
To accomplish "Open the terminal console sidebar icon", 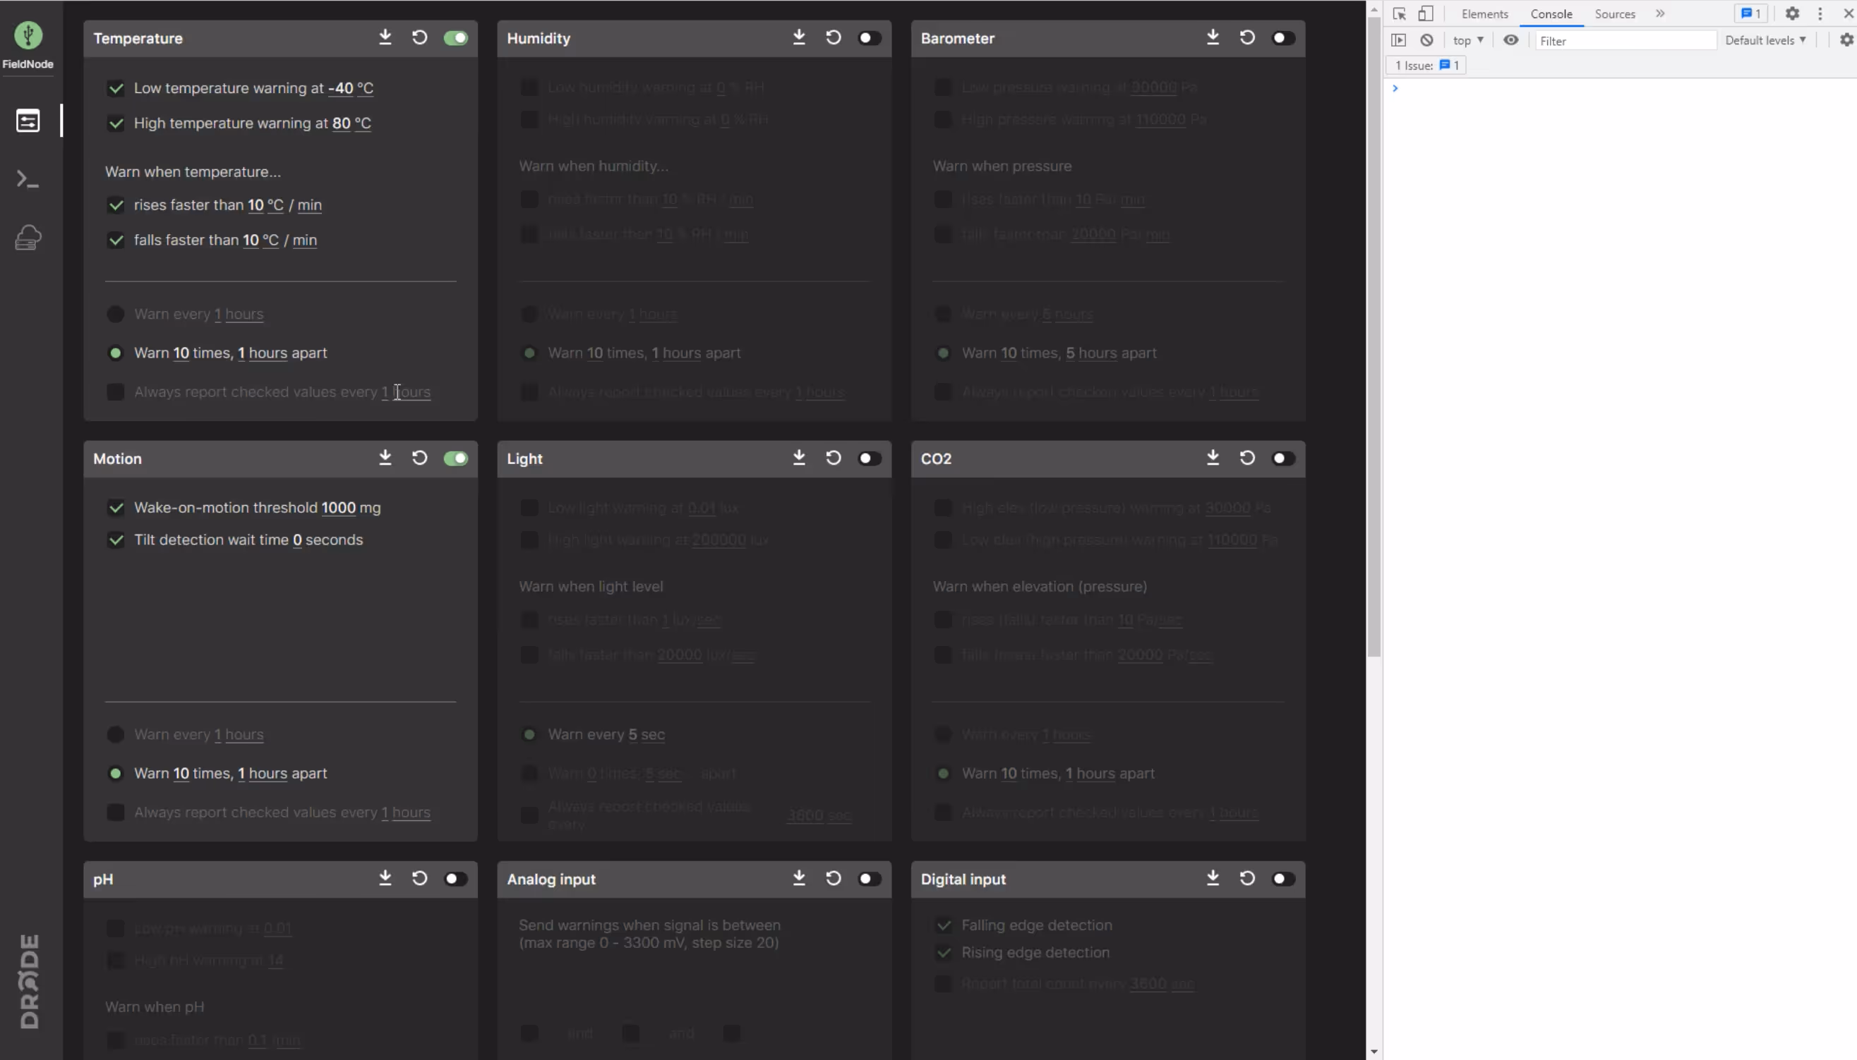I will tap(28, 179).
